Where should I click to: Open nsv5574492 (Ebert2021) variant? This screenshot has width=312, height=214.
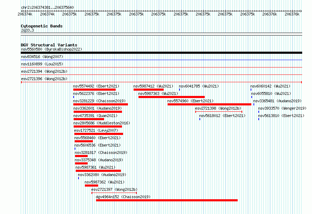point(96,86)
